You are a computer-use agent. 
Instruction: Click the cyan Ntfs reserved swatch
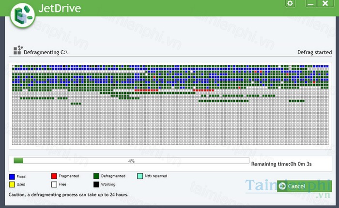140,176
